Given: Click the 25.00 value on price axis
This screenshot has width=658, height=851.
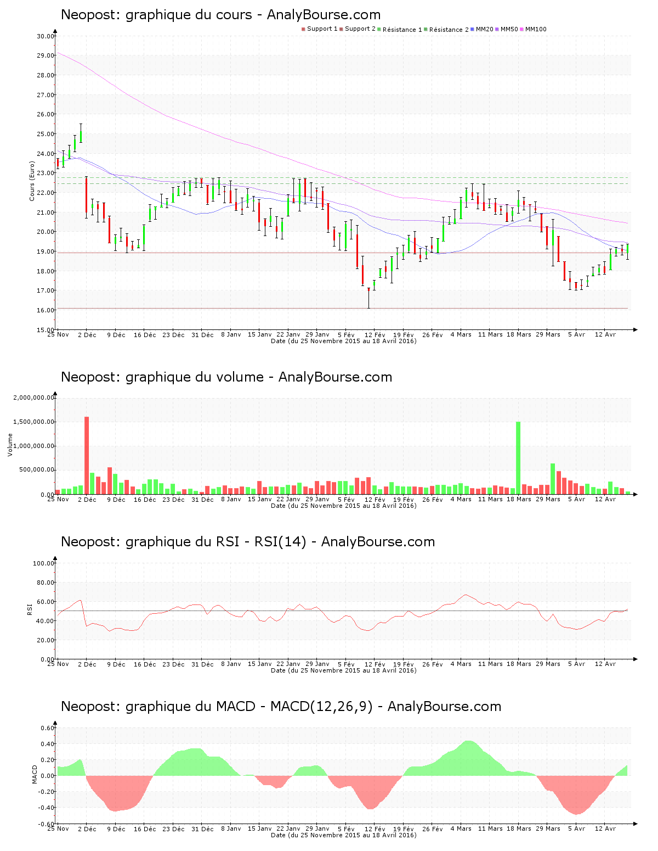Looking at the screenshot, I should coord(46,134).
